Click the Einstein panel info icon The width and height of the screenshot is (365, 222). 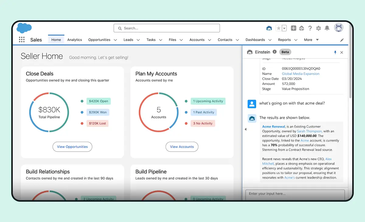coord(275,52)
